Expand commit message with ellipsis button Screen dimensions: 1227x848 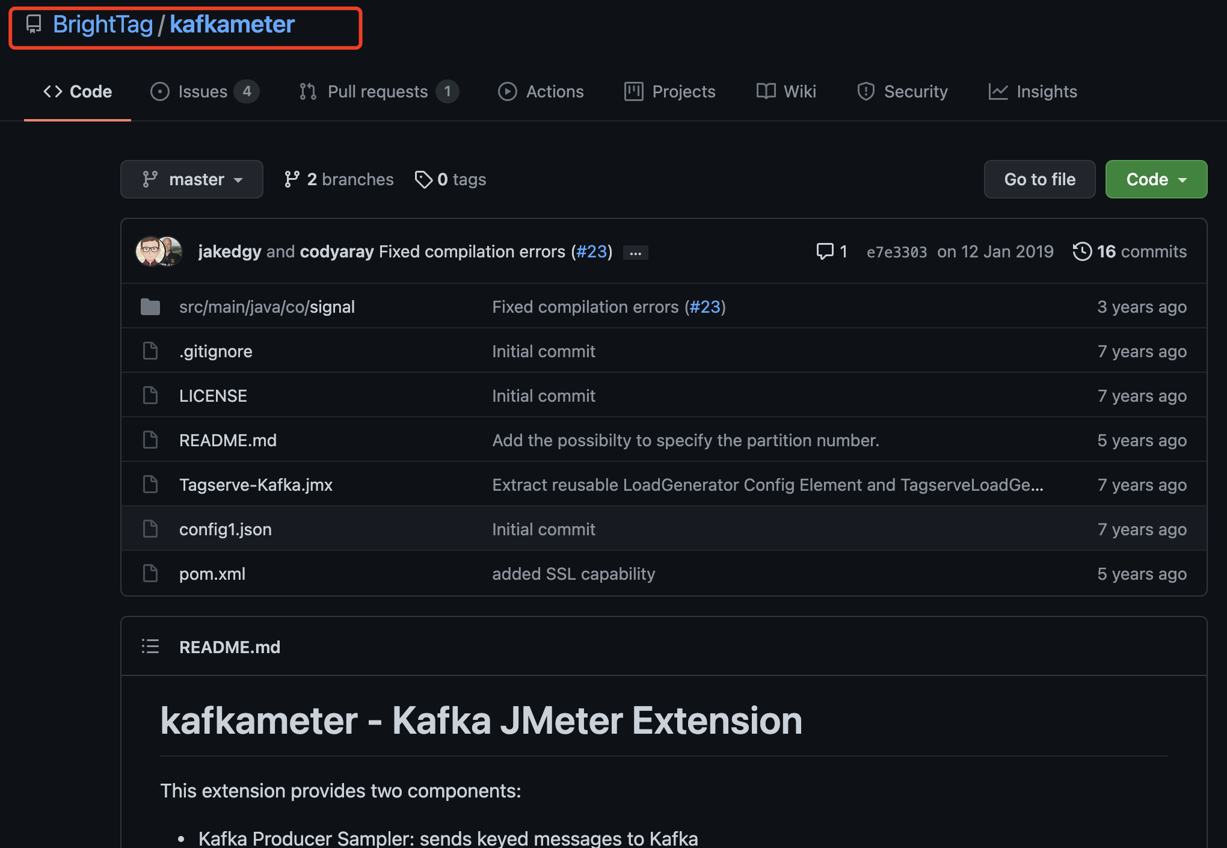635,253
